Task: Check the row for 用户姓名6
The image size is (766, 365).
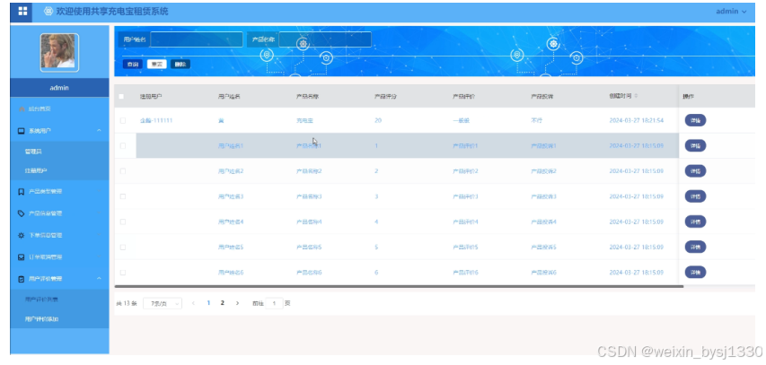Action: click(123, 273)
